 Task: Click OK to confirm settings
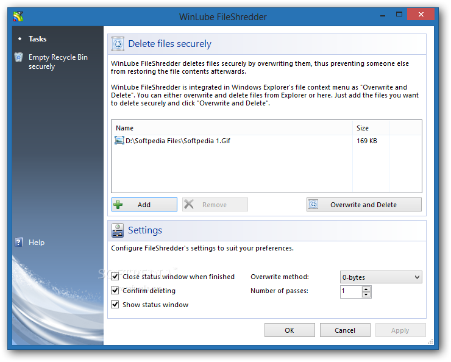tap(289, 330)
